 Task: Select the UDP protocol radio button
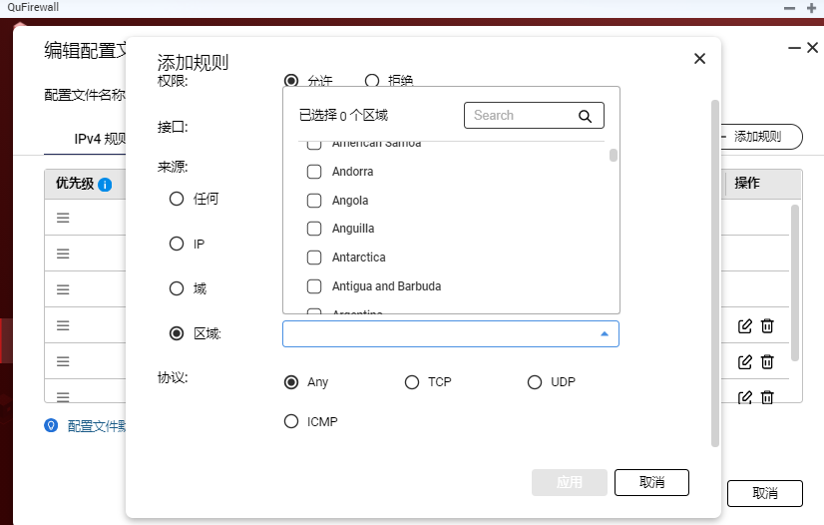coord(535,382)
